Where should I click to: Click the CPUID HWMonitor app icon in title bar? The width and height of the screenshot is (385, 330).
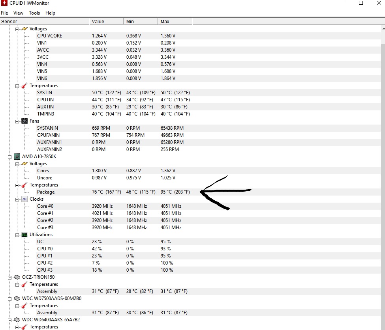(x=4, y=3)
